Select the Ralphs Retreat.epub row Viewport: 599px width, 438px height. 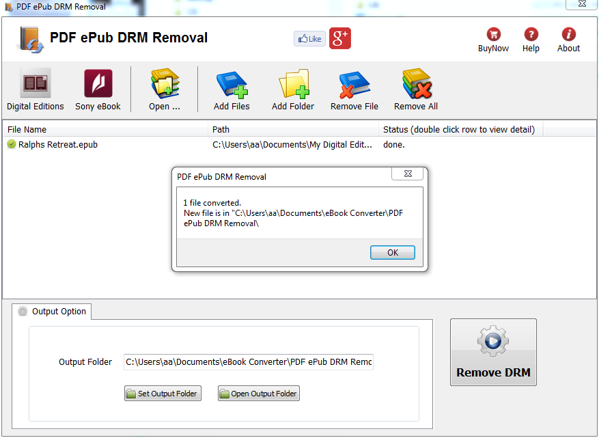[58, 144]
